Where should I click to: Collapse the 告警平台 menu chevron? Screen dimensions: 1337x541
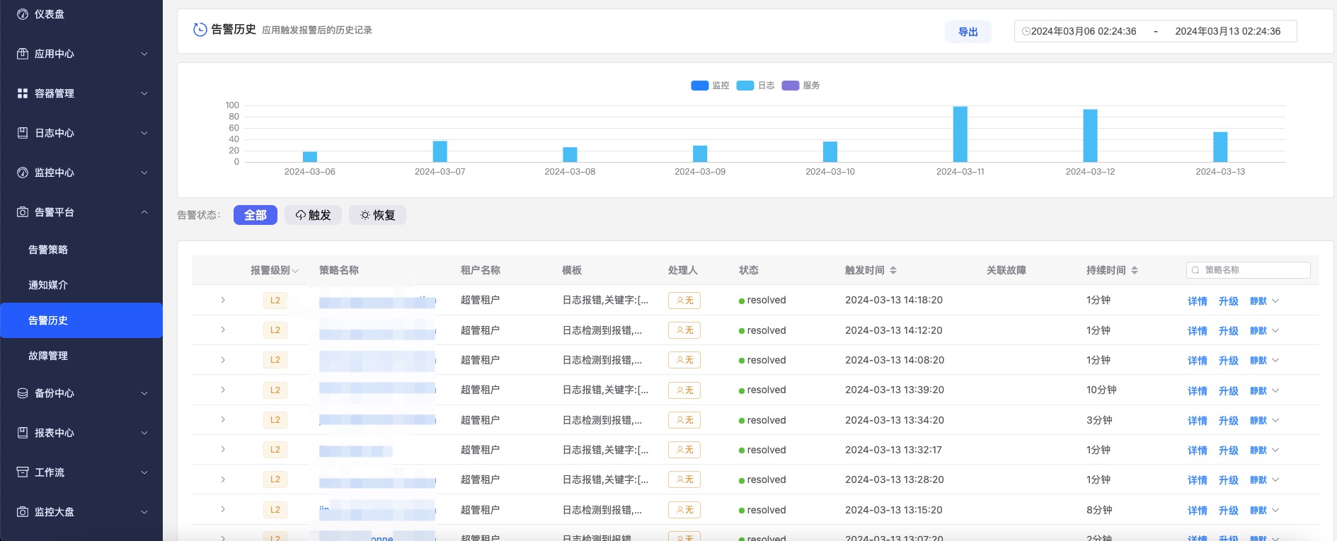[144, 212]
